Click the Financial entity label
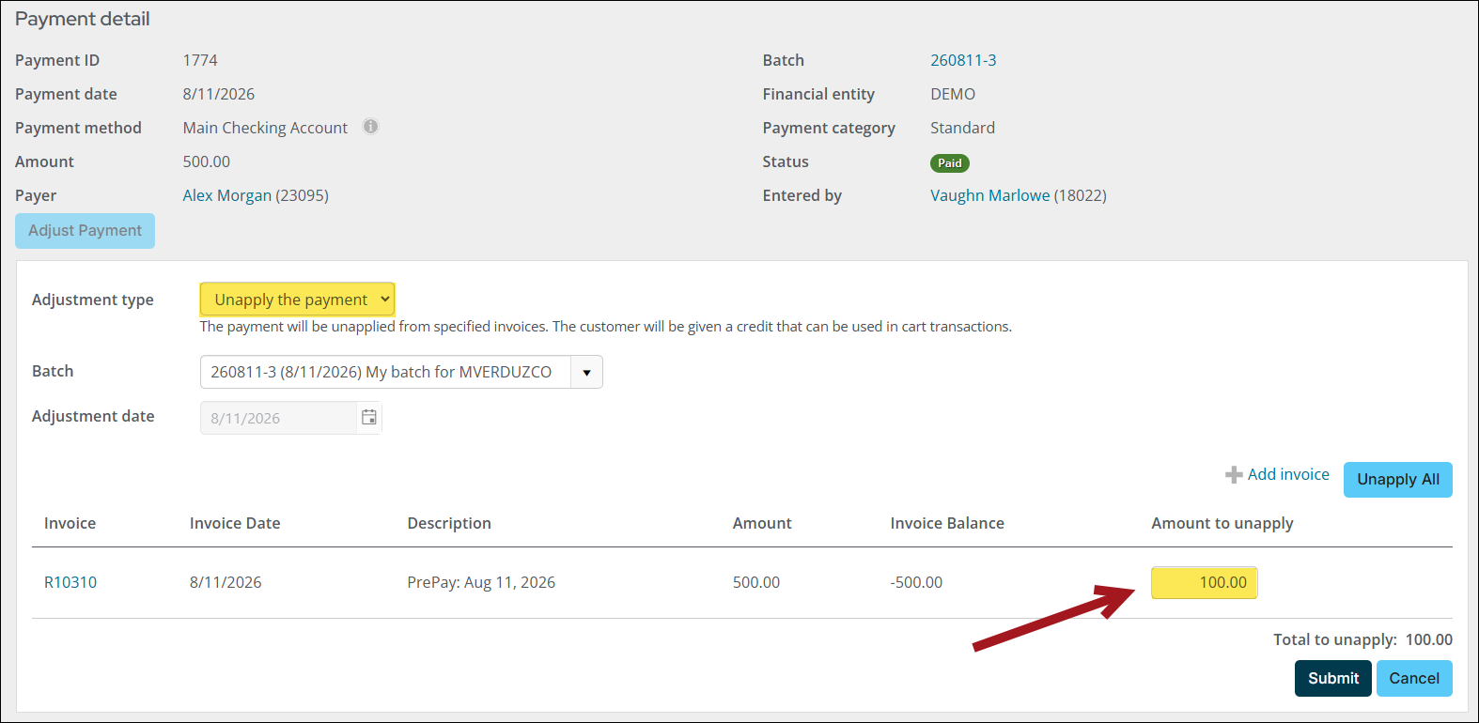The height and width of the screenshot is (723, 1479). click(x=818, y=94)
